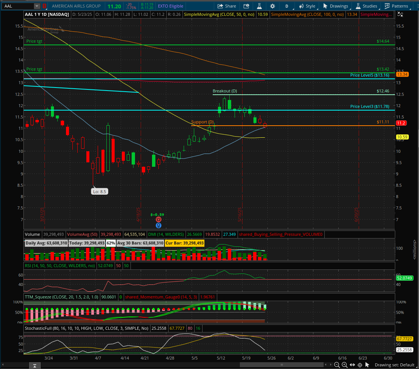Click the scroll-right arrow beside zoom icons
Image resolution: width=419 pixels, height=369 pixels.
[330, 365]
